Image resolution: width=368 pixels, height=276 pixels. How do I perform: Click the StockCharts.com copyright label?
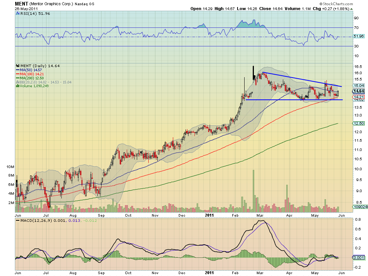(x=336, y=4)
